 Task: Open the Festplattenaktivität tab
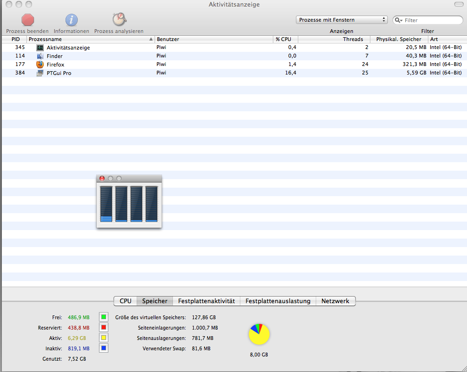click(x=206, y=301)
